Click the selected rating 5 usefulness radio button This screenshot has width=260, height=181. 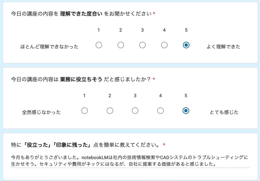pyautogui.click(x=186, y=111)
